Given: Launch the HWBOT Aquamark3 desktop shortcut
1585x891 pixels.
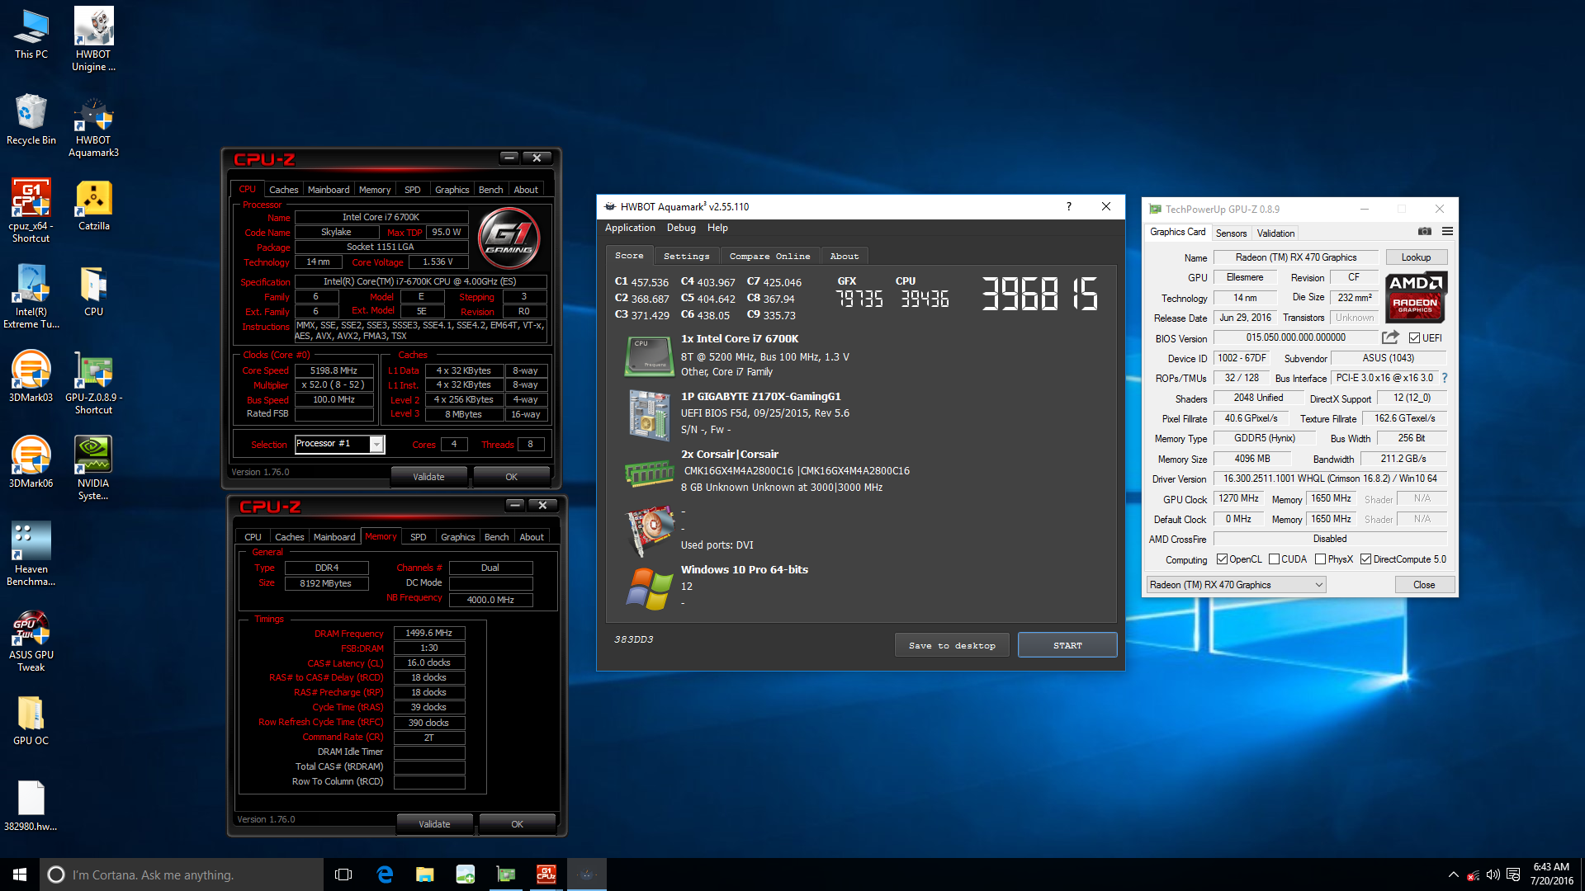Looking at the screenshot, I should [93, 126].
